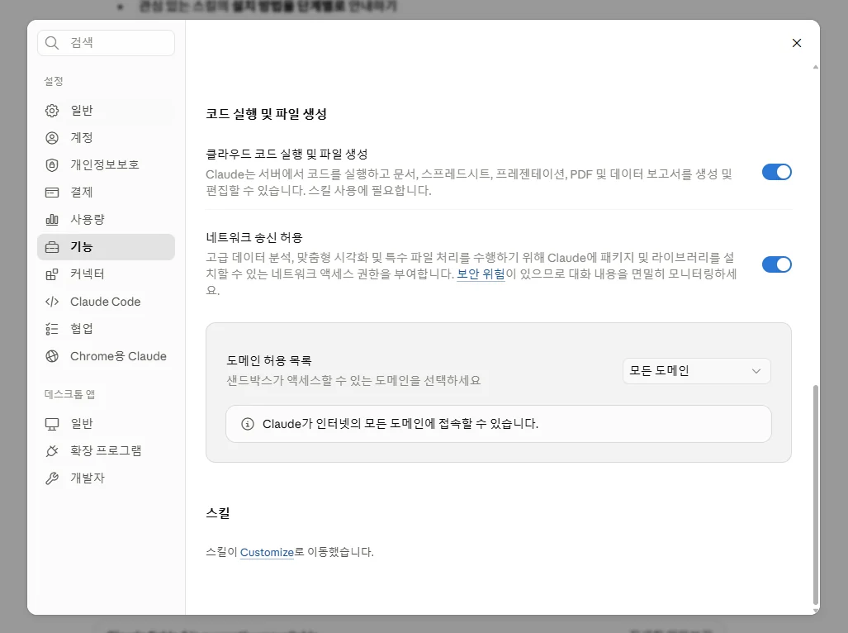The width and height of the screenshot is (848, 633).
Task: Click the plug icon next to 확장 프로그램
Action: pos(52,450)
